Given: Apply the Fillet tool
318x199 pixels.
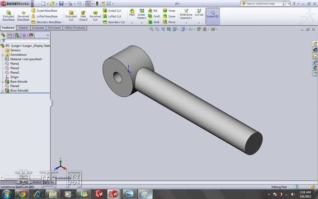Looking at the screenshot, I should [132, 13].
